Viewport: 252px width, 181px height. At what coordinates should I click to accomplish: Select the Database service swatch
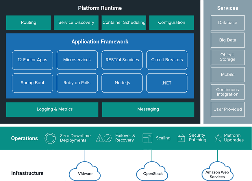227,23
